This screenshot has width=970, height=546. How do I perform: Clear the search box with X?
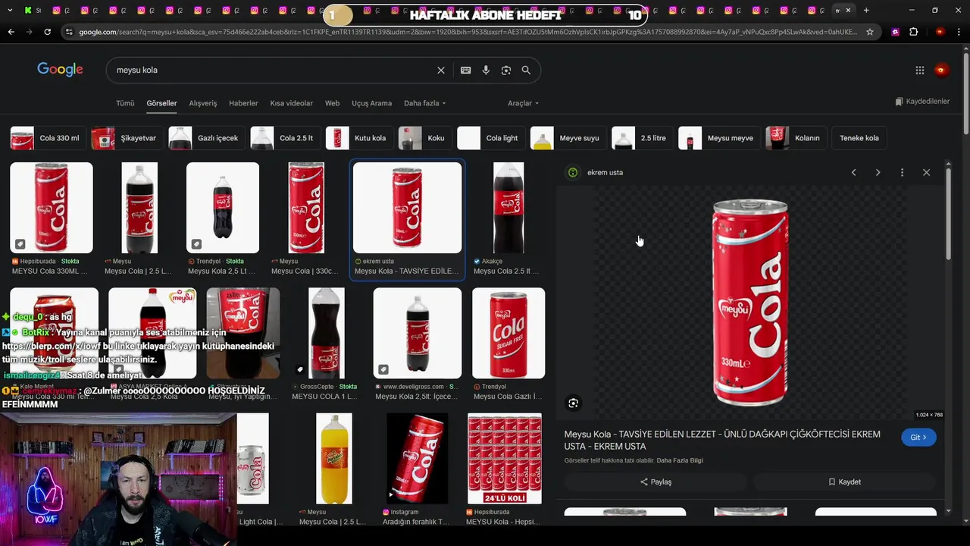(441, 70)
